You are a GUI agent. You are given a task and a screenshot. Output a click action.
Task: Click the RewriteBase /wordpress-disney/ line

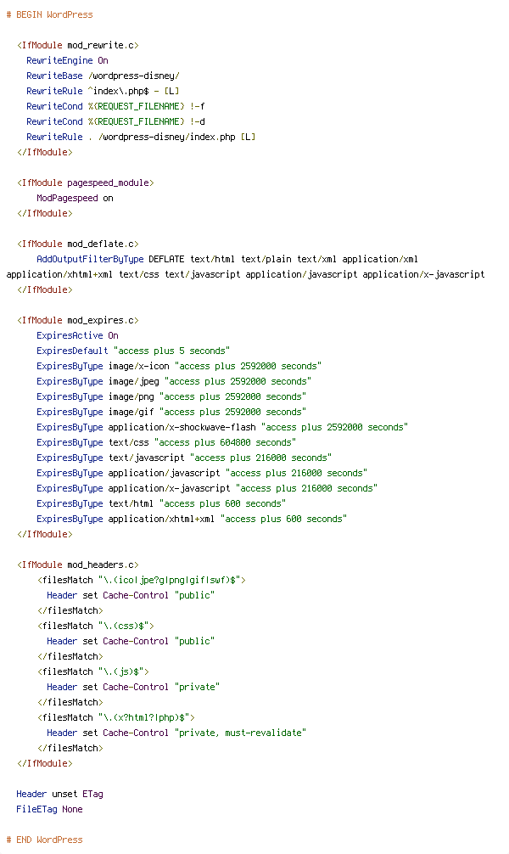103,76
